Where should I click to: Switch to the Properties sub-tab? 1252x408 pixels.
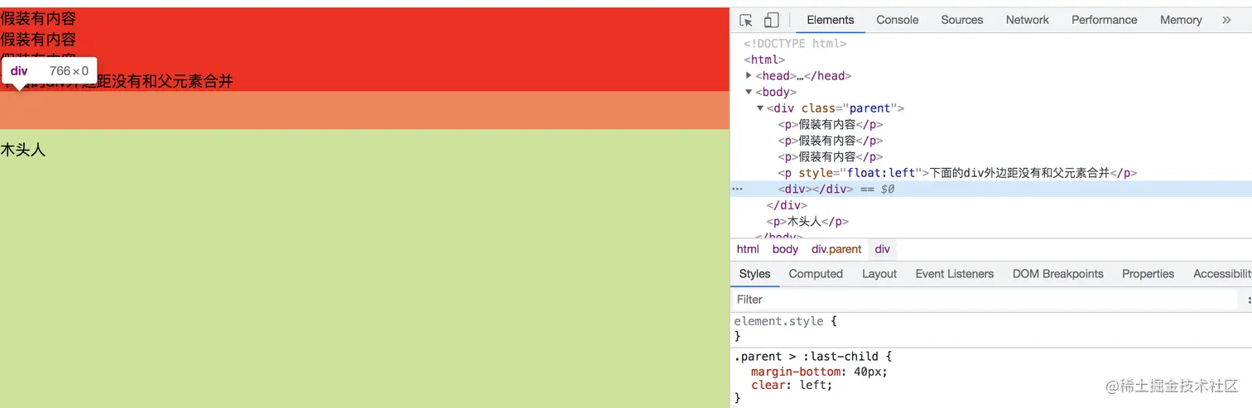[x=1148, y=274]
